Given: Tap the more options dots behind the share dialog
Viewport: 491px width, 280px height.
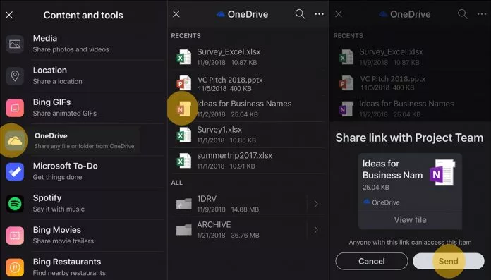Looking at the screenshot, I should tap(482, 14).
